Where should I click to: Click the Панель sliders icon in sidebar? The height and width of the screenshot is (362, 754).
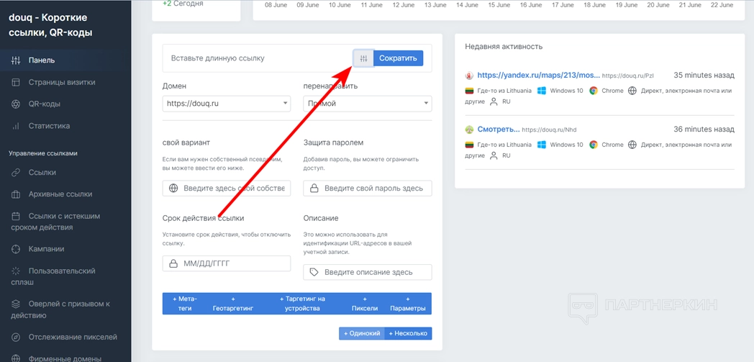(x=16, y=60)
